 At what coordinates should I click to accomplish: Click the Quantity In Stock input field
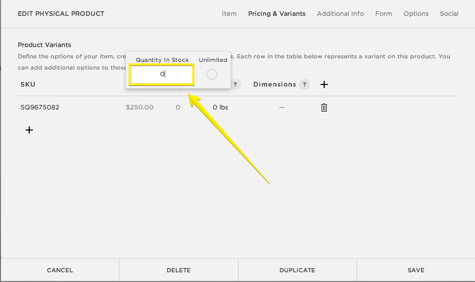pyautogui.click(x=162, y=75)
